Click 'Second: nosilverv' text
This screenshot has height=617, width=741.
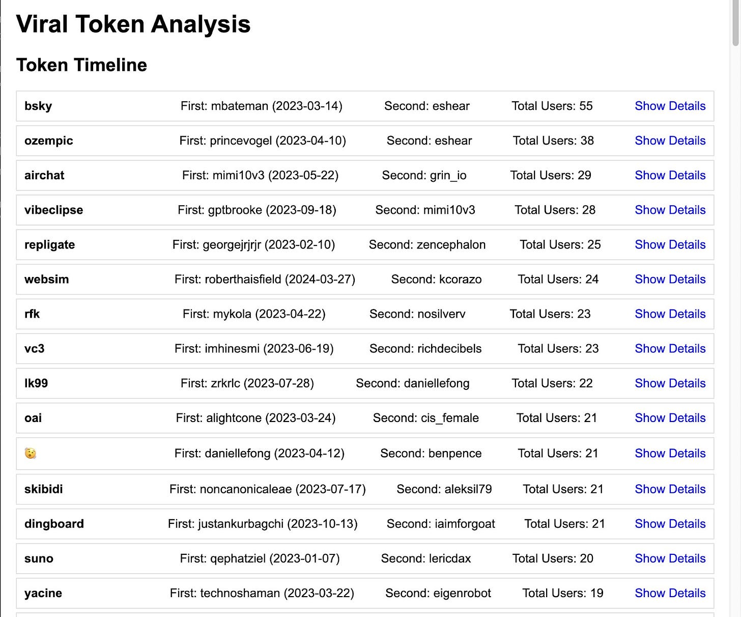pyautogui.click(x=417, y=314)
